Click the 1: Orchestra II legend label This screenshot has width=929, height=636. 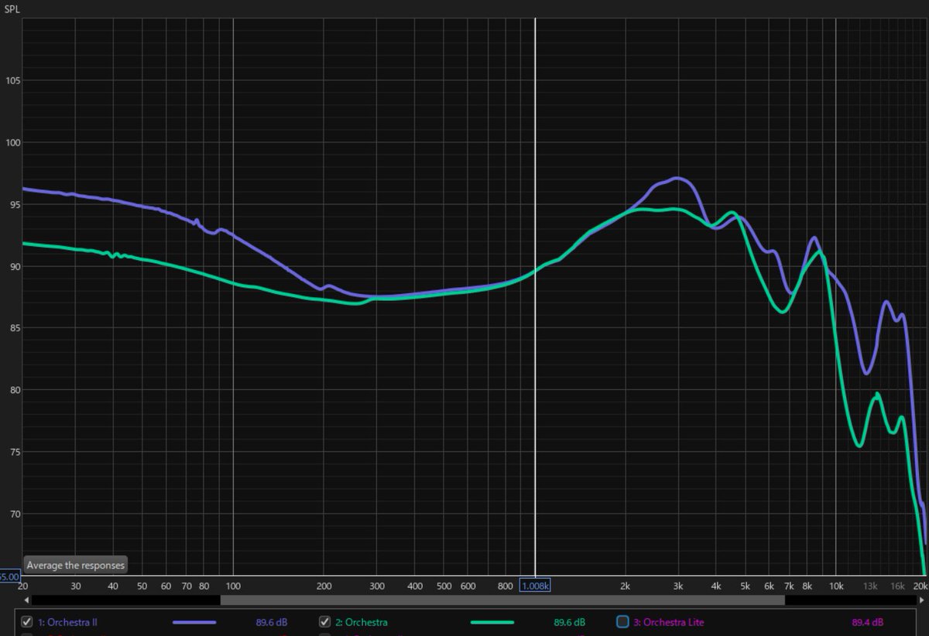[x=67, y=622]
